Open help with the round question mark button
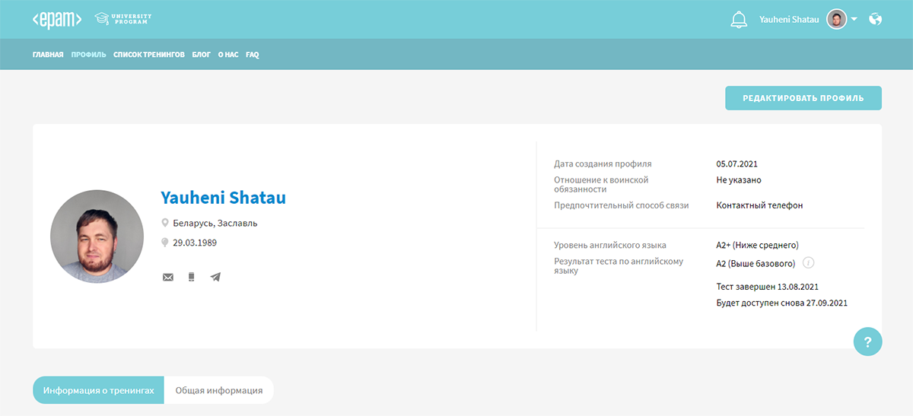The width and height of the screenshot is (913, 416). [x=867, y=341]
